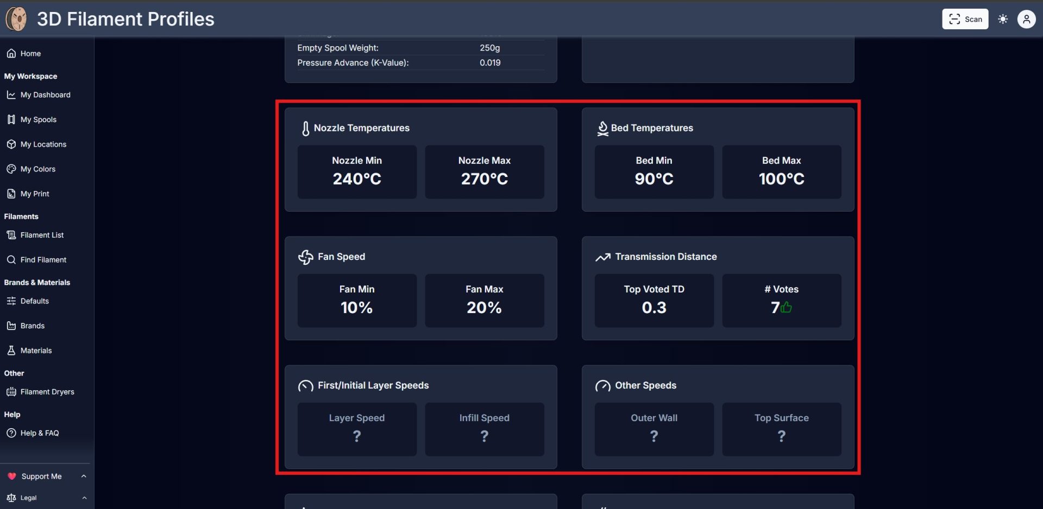
Task: Toggle the light/dark theme sun icon
Action: point(1003,19)
